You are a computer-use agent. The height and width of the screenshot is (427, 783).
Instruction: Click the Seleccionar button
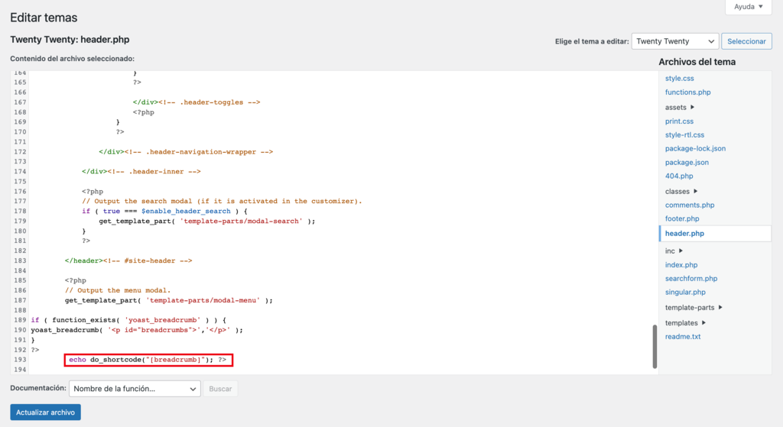click(x=746, y=41)
